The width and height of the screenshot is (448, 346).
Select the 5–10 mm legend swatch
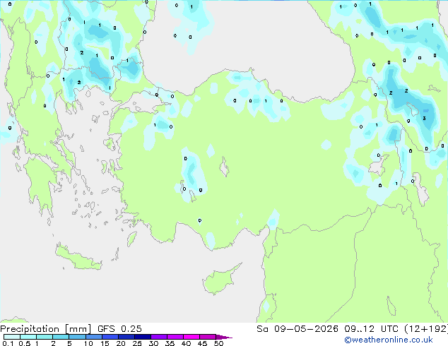point(77,337)
